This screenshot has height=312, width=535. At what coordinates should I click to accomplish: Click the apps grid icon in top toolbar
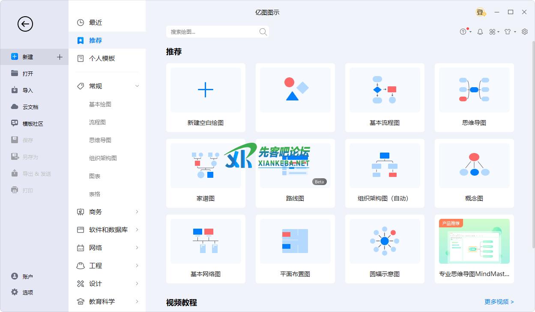(493, 32)
